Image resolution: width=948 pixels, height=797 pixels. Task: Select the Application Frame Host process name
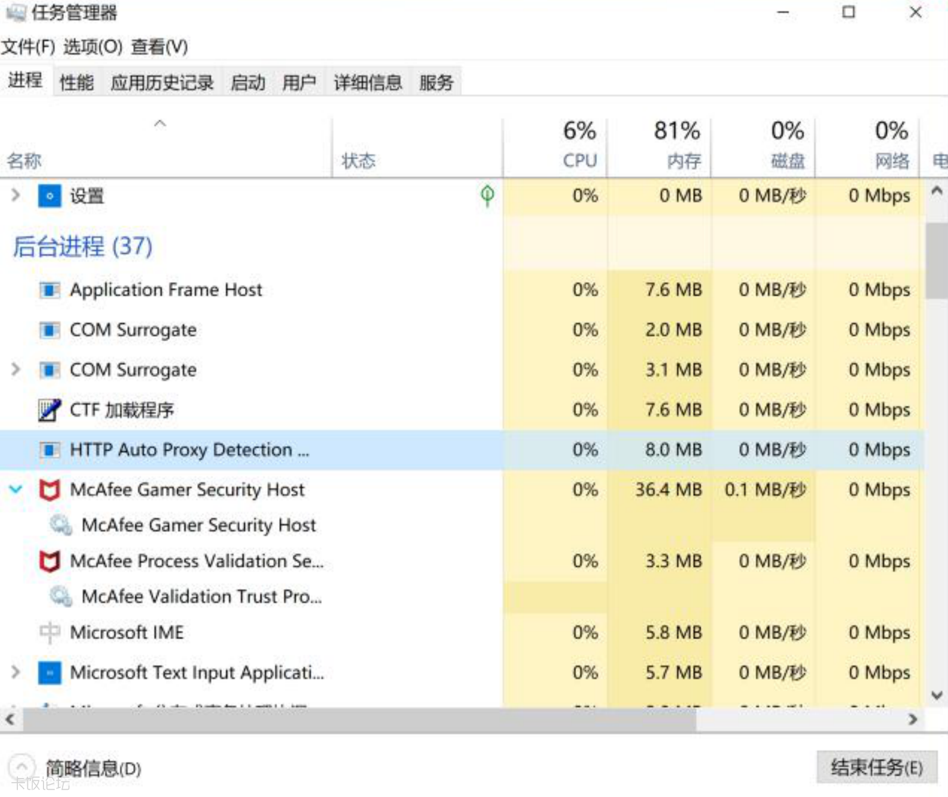click(x=166, y=290)
